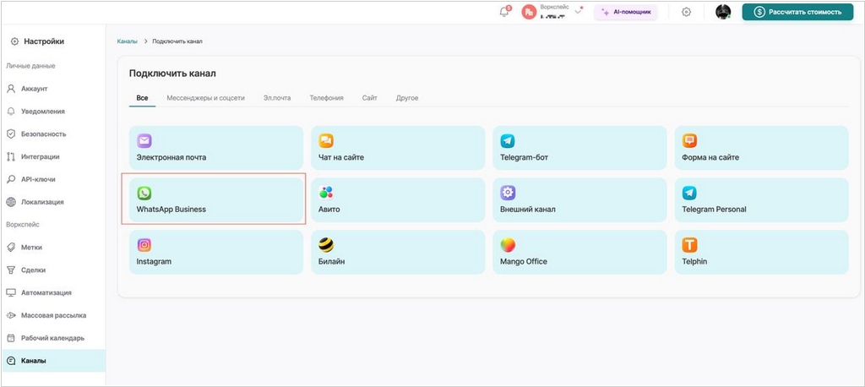
Task: Click the user avatar picture
Action: coord(722,12)
